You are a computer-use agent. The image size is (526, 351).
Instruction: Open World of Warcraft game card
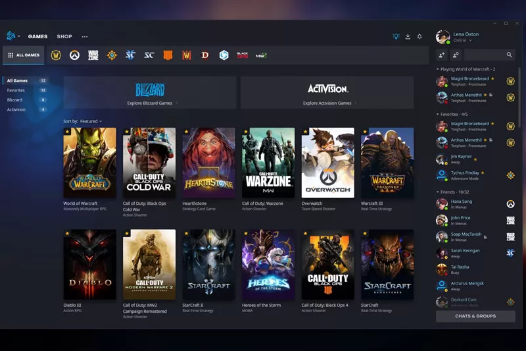[x=90, y=163]
